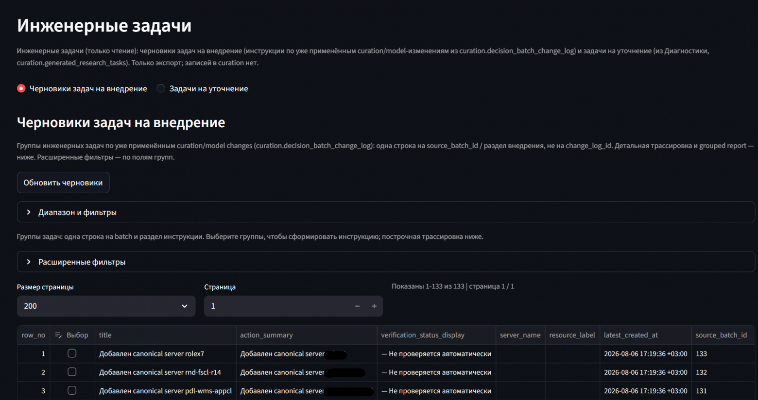758x400 pixels.
Task: Click the 'action_summary' column header
Action: pyautogui.click(x=307, y=335)
